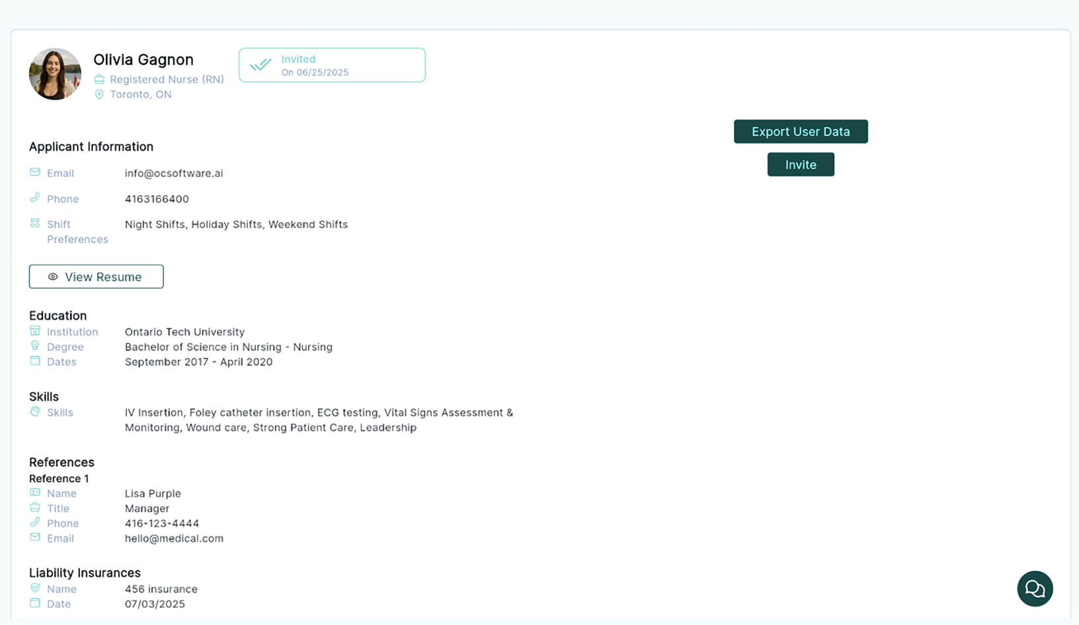
Task: Click Olivia Gagnon's profile photo
Action: (55, 73)
